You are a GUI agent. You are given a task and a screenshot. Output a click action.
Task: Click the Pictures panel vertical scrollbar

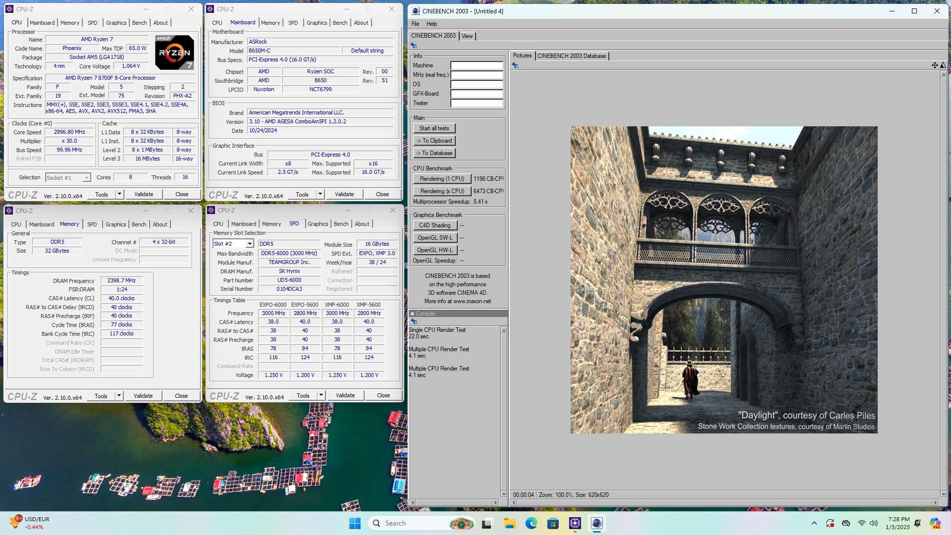[944, 284]
